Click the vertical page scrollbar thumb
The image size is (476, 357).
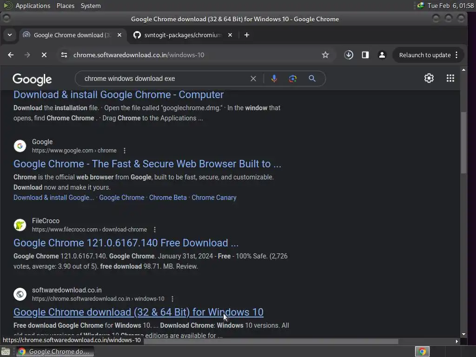click(x=463, y=143)
